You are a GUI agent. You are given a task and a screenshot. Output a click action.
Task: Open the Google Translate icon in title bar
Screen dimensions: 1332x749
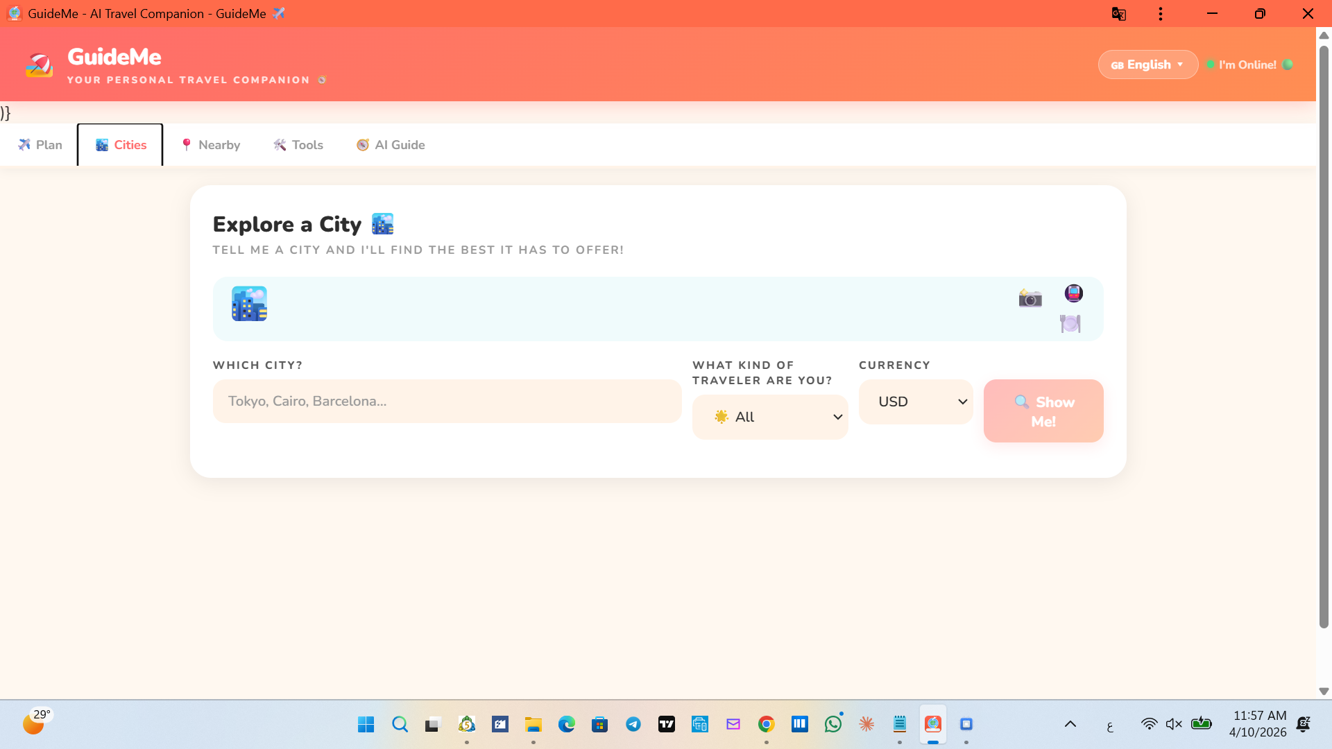(1119, 13)
